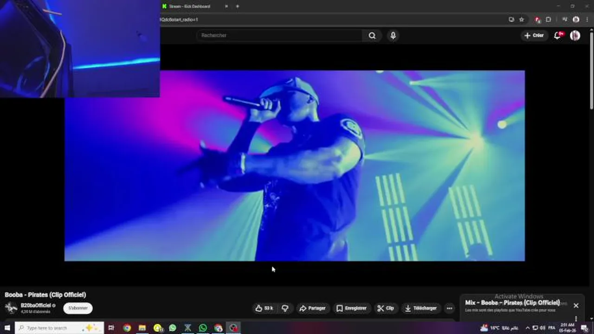
Task: Click the Booba - Pirates (Clip Officiel) title
Action: tap(45, 295)
